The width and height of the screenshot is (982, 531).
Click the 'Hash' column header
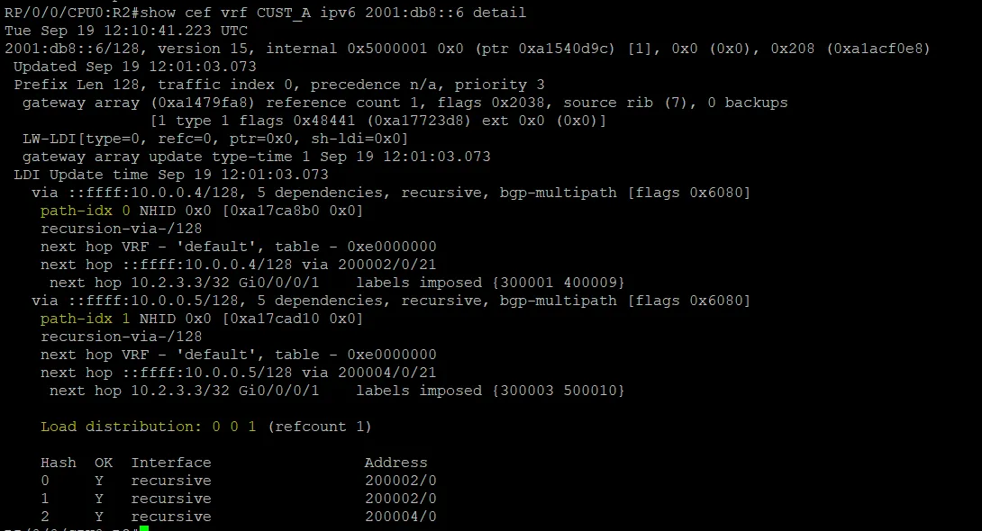(59, 463)
